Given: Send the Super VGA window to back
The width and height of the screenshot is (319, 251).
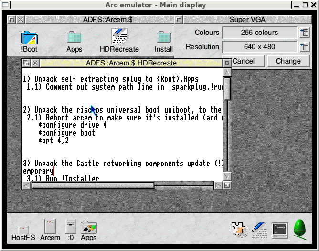Looking at the screenshot, I should (x=179, y=20).
